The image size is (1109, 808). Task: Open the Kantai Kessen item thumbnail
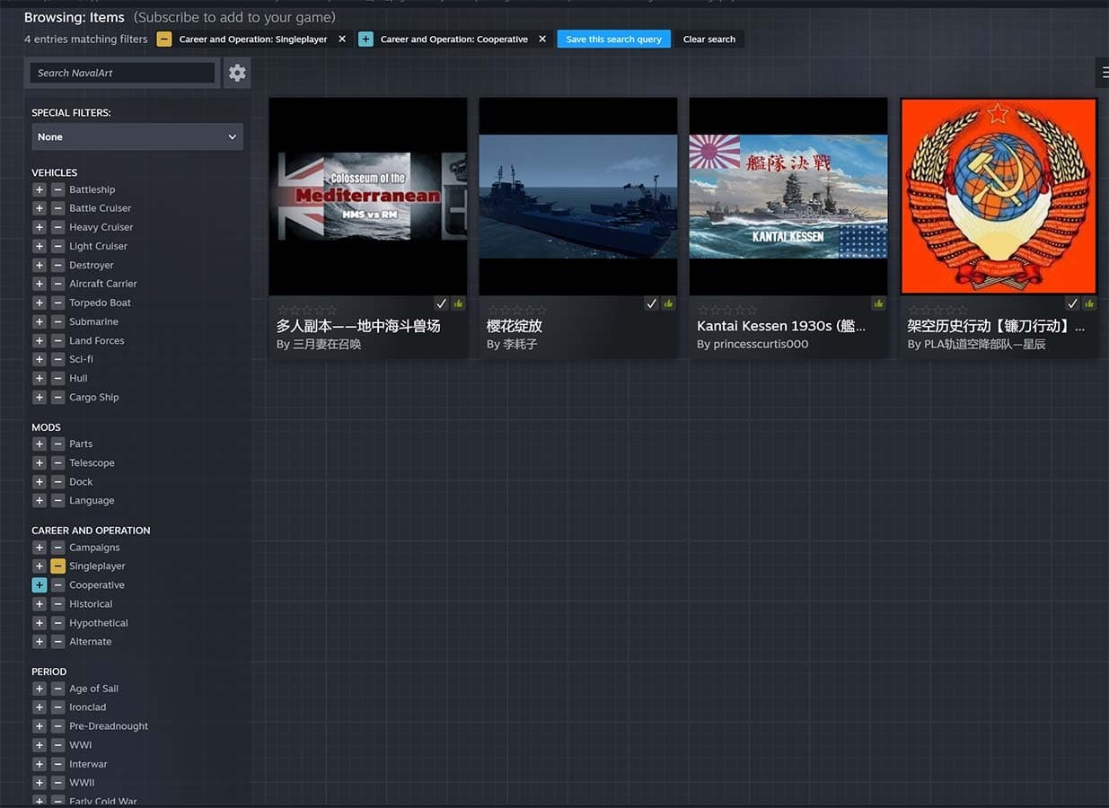tap(788, 197)
